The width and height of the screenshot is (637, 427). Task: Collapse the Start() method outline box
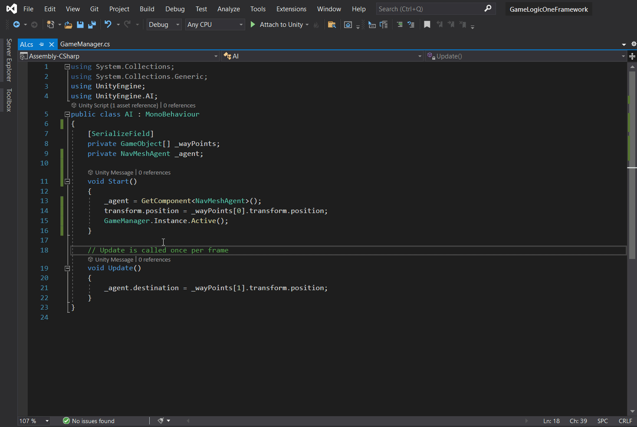click(67, 181)
